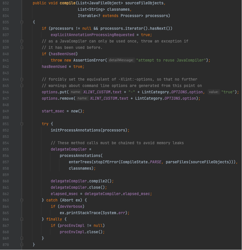This screenshot has height=250, width=242.
Task: Click 'classnames' parameter on line 833
Action: [118, 9]
